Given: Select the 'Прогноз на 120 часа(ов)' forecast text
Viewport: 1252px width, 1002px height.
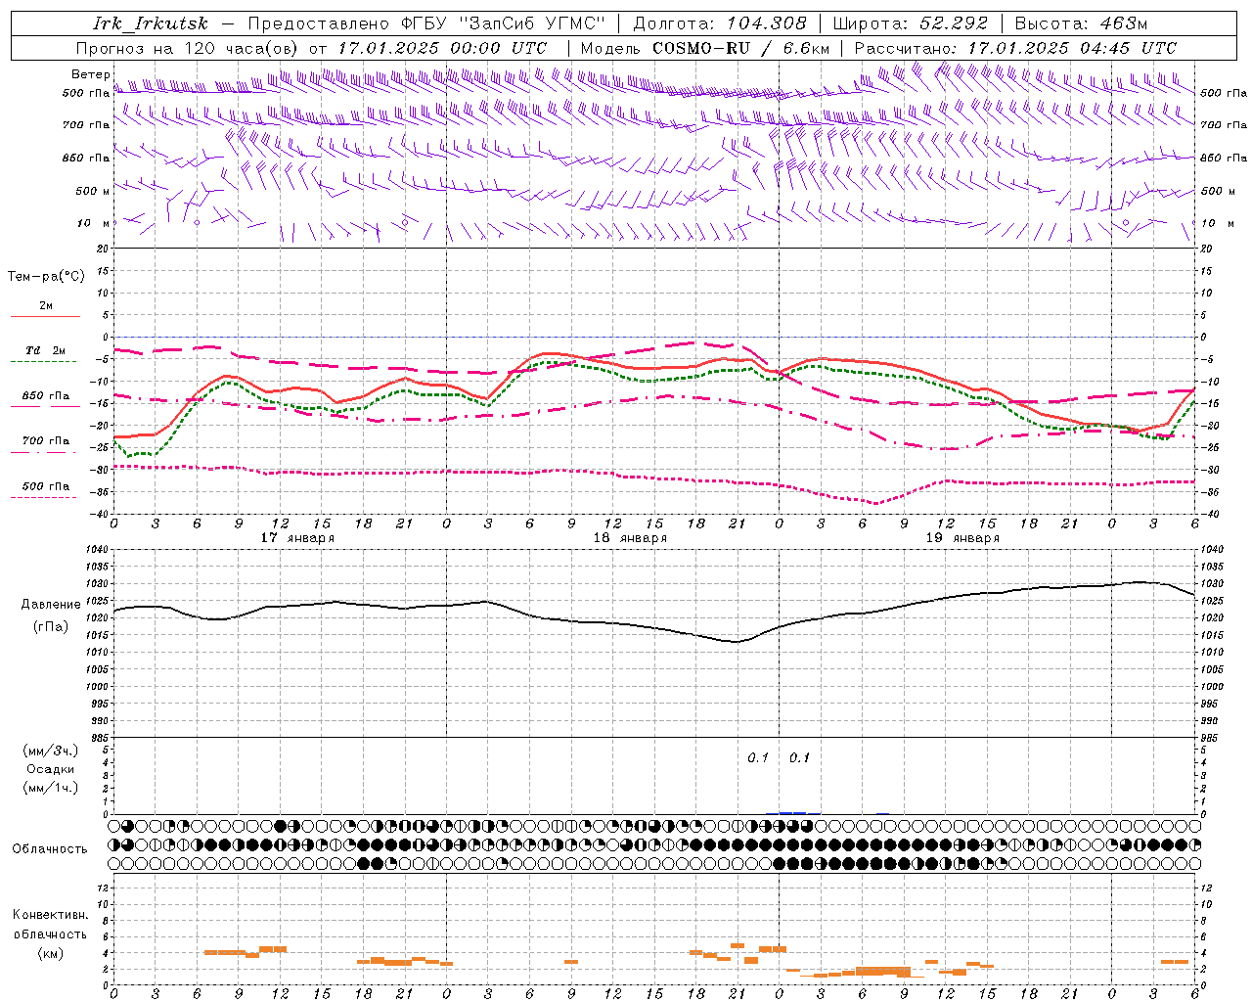Looking at the screenshot, I should [188, 48].
